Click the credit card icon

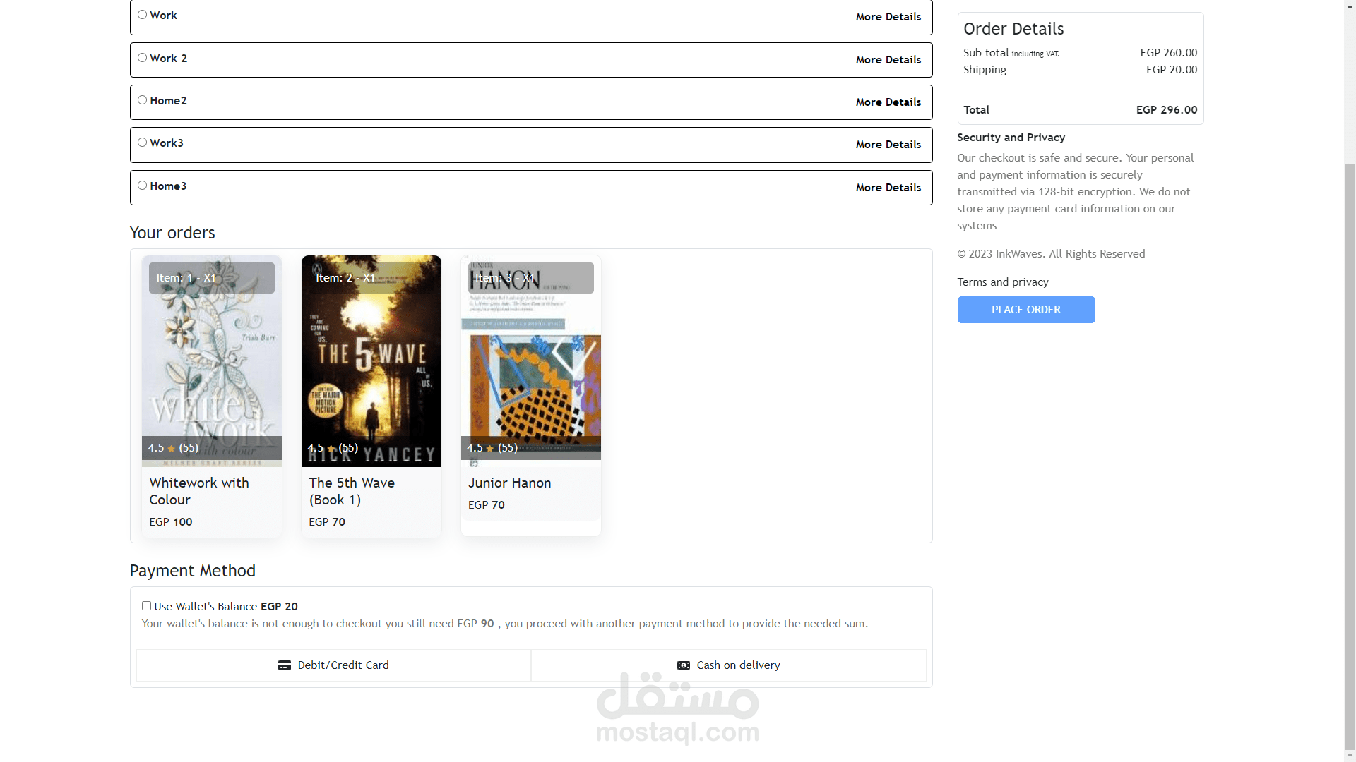point(285,665)
